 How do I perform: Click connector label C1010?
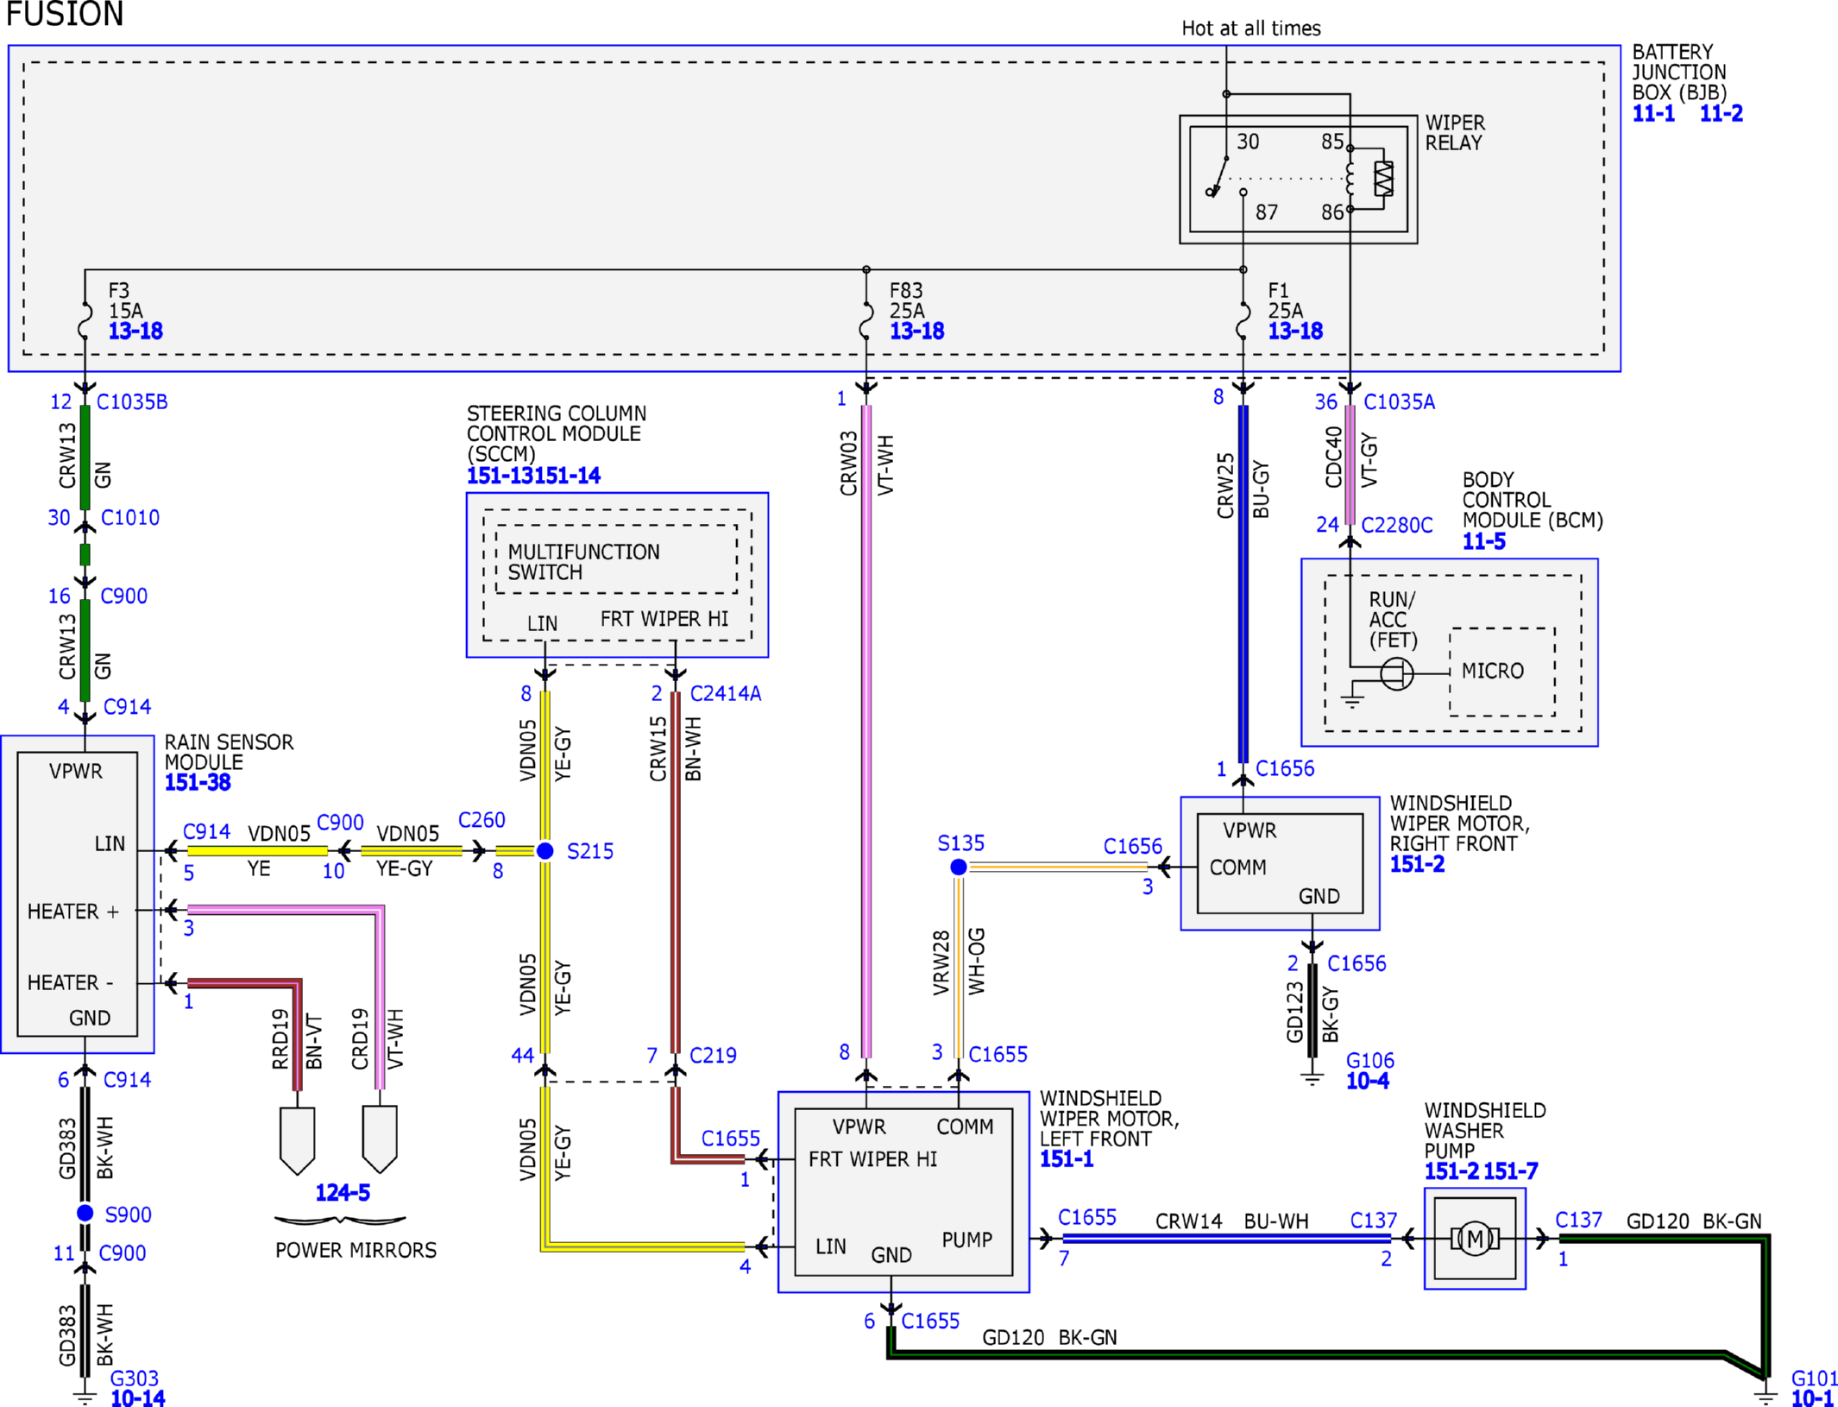pos(130,518)
